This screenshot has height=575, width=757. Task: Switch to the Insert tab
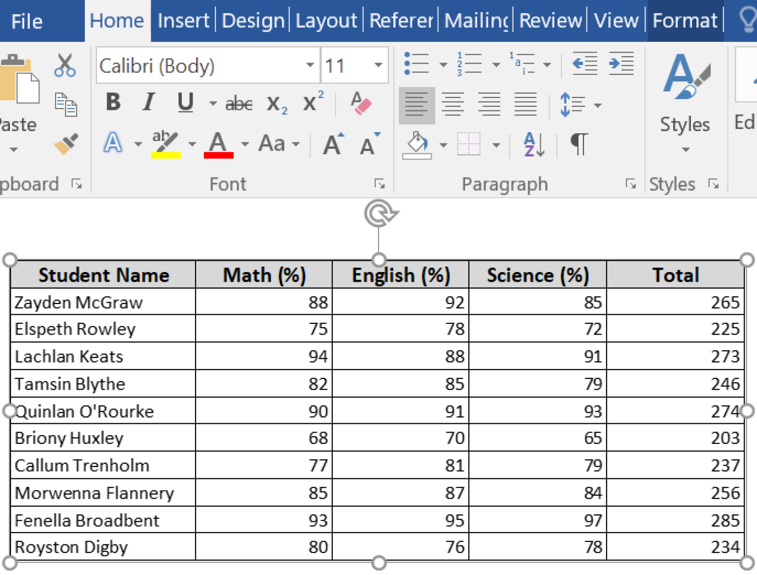183,20
